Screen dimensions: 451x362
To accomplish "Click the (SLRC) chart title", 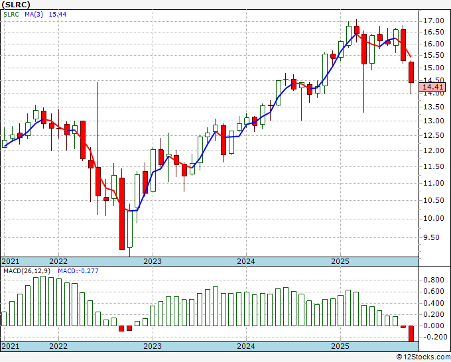I will coord(16,5).
